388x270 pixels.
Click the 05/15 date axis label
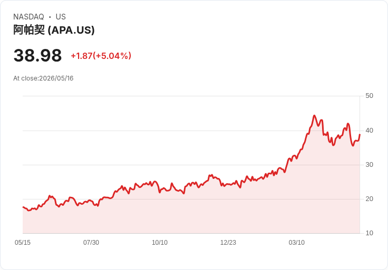click(23, 243)
